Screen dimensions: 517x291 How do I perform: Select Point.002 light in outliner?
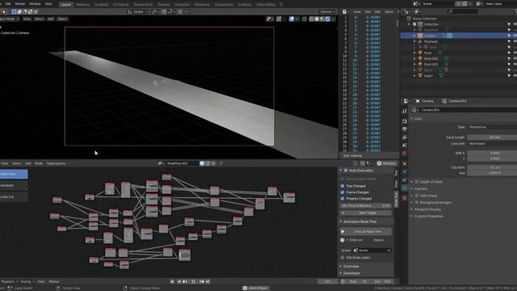point(431,59)
